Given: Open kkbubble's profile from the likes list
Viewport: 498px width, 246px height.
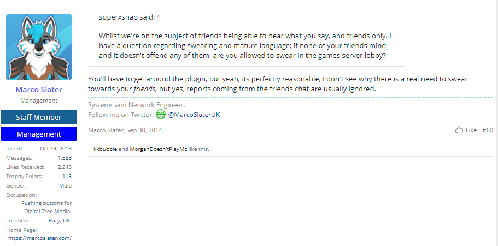Looking at the screenshot, I should coord(105,149).
